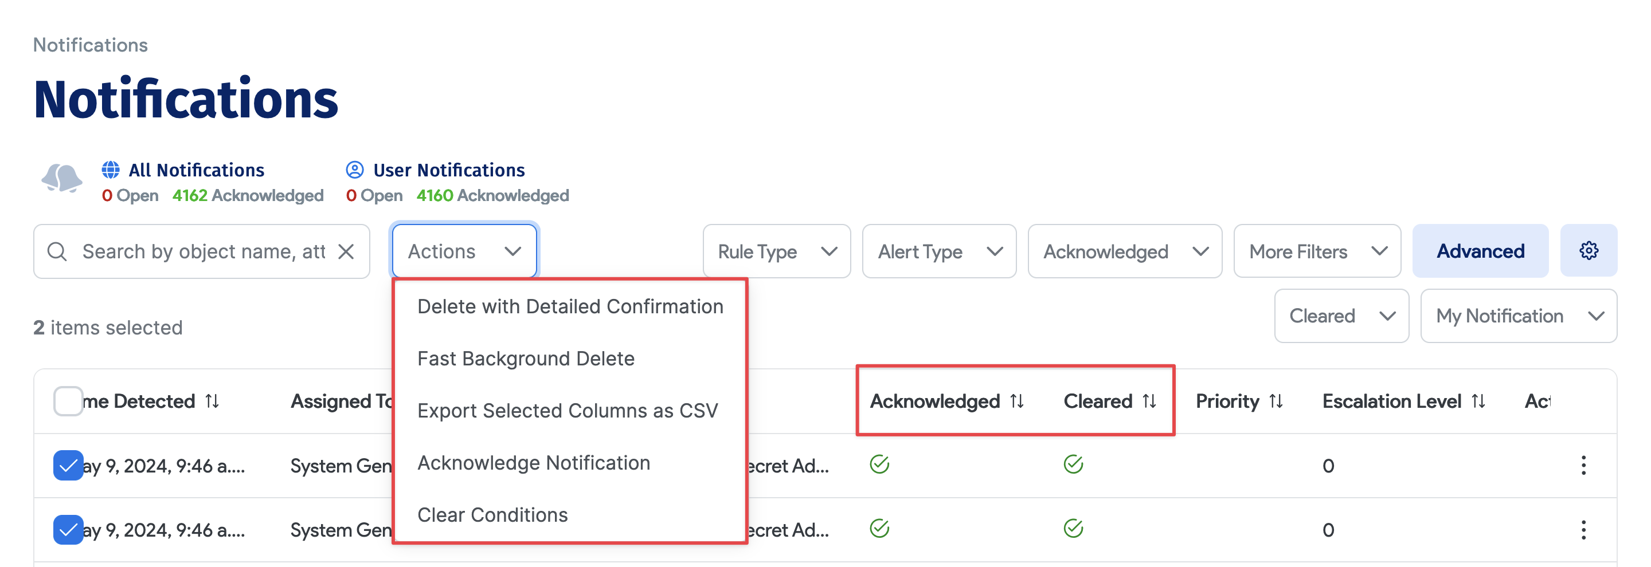Click the globe icon beside All Notifications

pyautogui.click(x=110, y=170)
